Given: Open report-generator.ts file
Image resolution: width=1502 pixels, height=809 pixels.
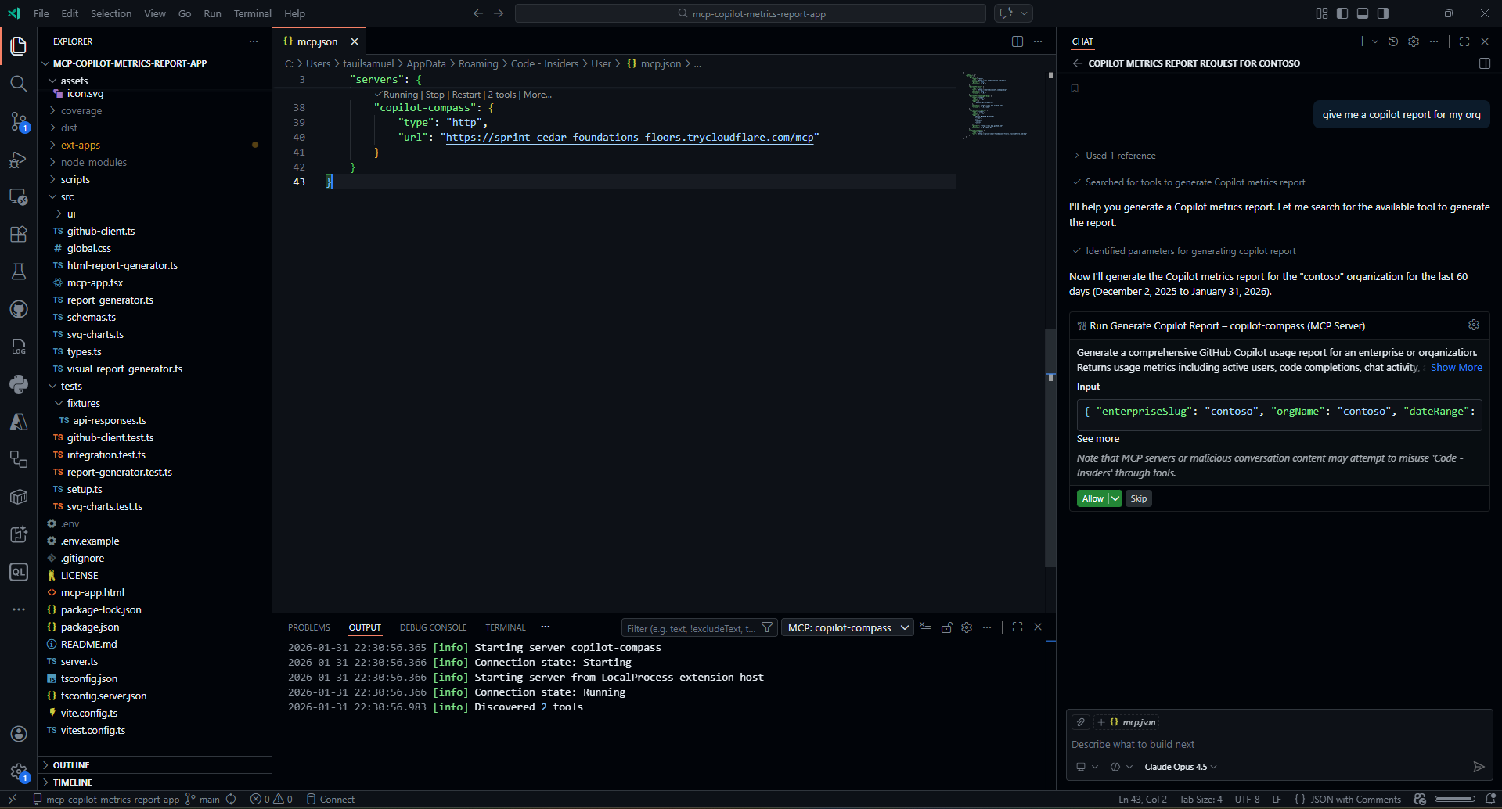Looking at the screenshot, I should (110, 300).
